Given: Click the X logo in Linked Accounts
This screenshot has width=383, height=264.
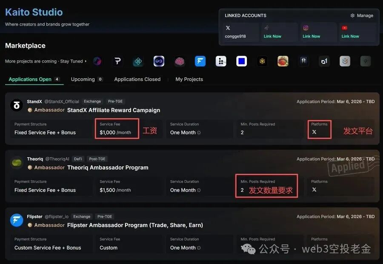Looking at the screenshot, I should click(228, 28).
